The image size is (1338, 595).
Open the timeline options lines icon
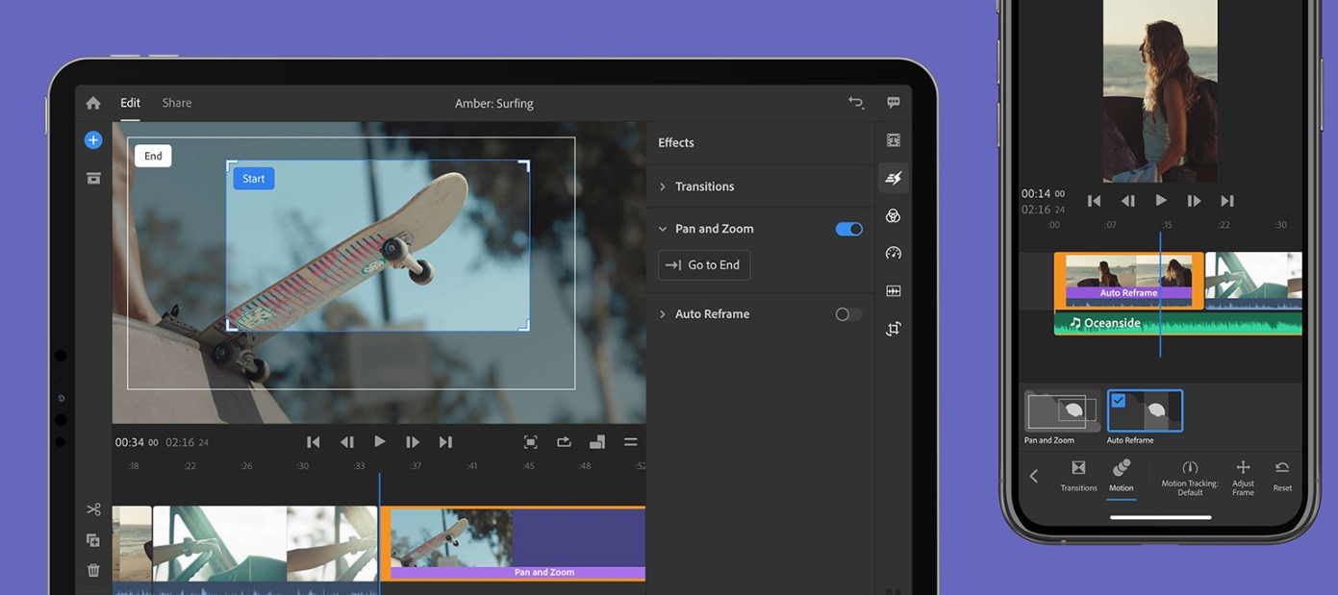click(631, 442)
